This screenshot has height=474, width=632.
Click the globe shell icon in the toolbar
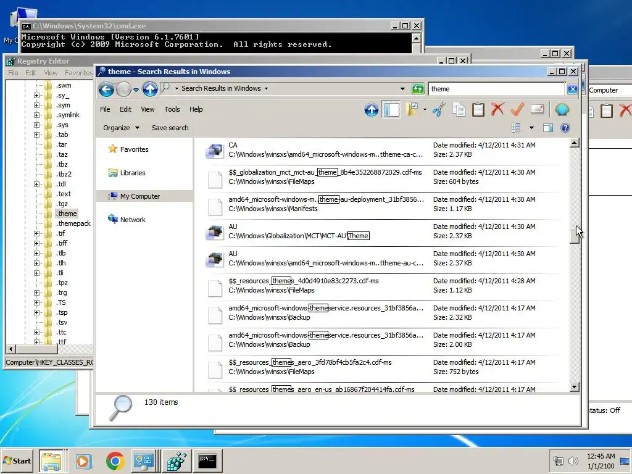click(562, 109)
